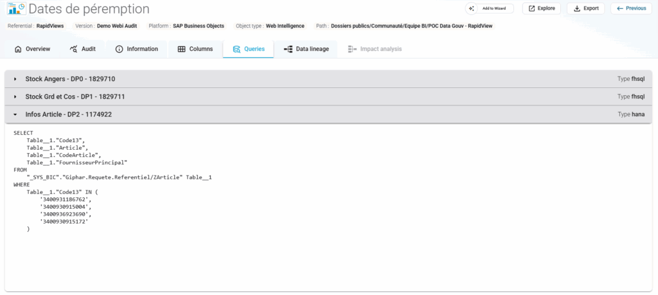Click the Table__1."Code13" IN ( line
The width and height of the screenshot is (658, 295).
coord(62,192)
